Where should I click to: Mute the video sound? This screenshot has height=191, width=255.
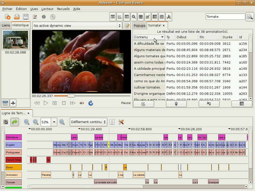(82, 103)
